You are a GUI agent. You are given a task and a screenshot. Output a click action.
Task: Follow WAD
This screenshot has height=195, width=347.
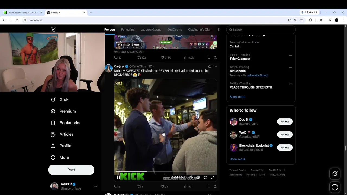point(285,135)
